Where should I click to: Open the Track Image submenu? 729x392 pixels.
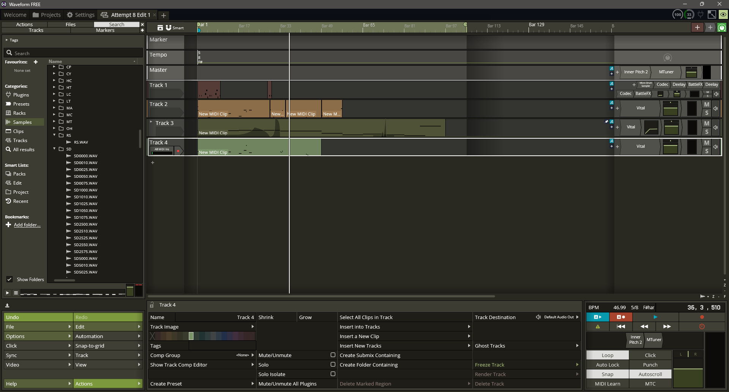pos(202,327)
